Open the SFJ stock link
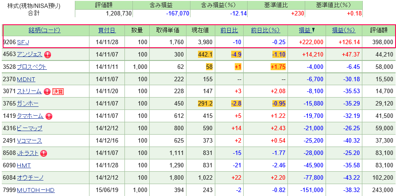The image size is (396, 196). click(23, 42)
